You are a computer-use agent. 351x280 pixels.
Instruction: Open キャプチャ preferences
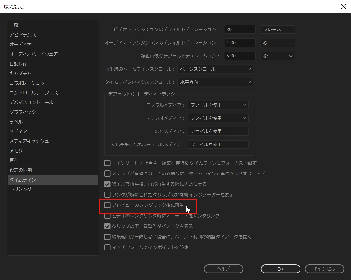(x=53, y=74)
